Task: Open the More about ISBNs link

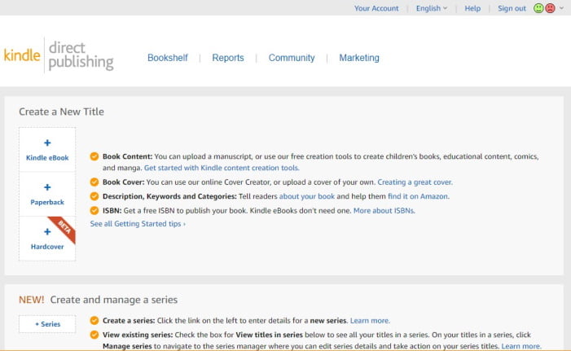Action: point(384,210)
